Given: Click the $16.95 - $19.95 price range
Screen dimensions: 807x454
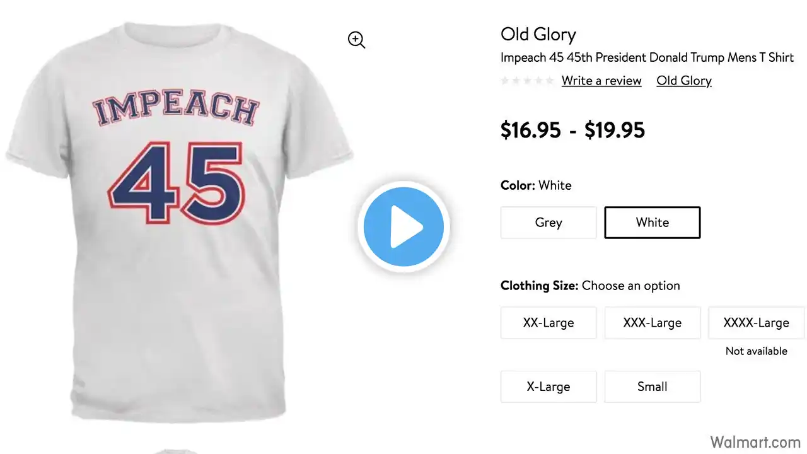Looking at the screenshot, I should point(572,130).
